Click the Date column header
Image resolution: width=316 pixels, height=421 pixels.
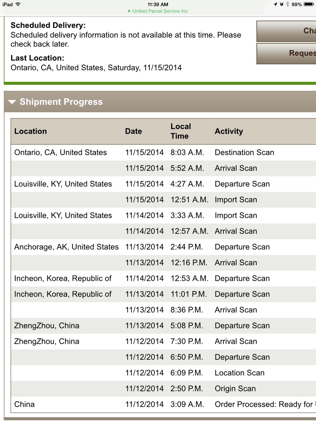click(134, 131)
